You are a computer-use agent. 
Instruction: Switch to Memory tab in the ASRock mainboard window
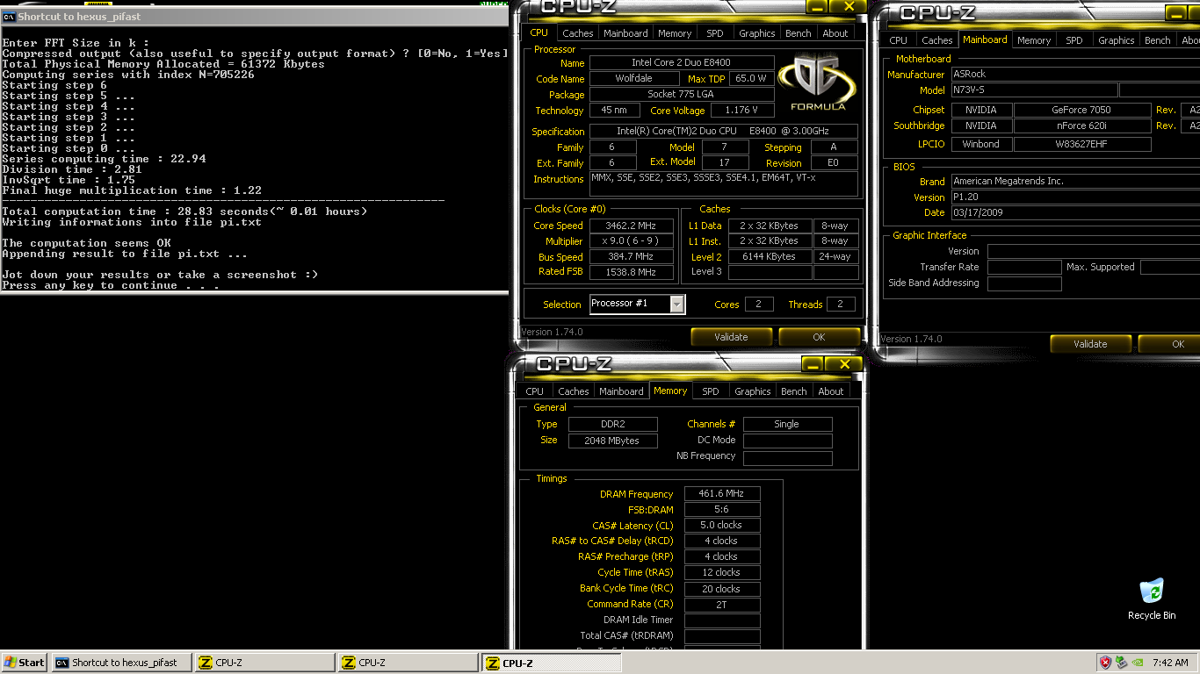pos(1034,40)
